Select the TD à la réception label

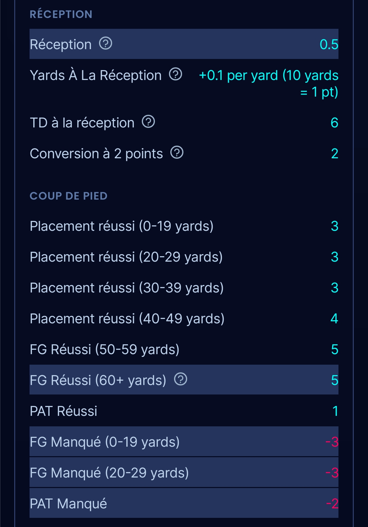(x=82, y=123)
